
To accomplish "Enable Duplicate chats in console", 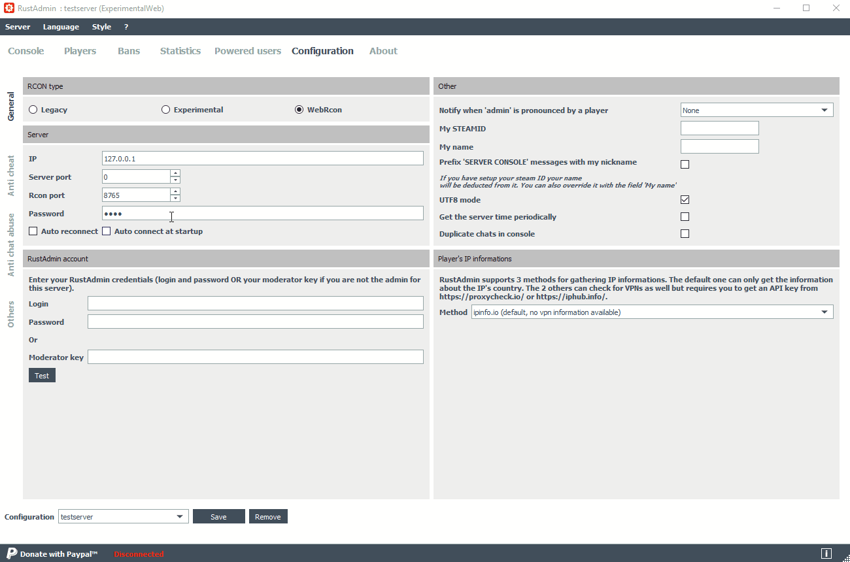I will click(x=685, y=234).
